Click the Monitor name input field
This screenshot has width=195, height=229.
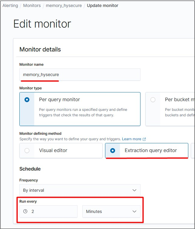click(x=80, y=75)
